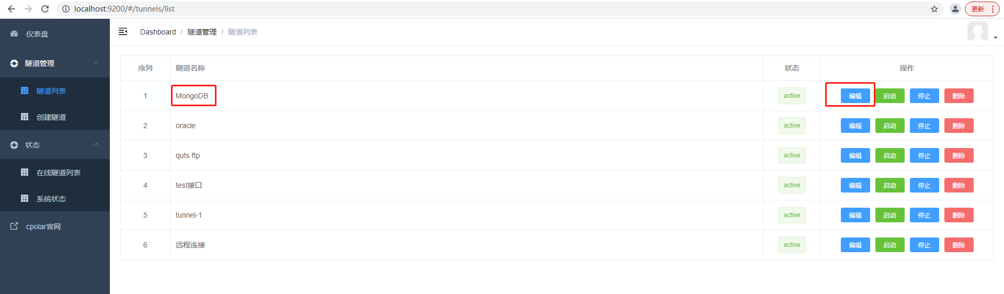Collapse the 隧道管理 sidebar section
The width and height of the screenshot is (1004, 294).
(96, 63)
